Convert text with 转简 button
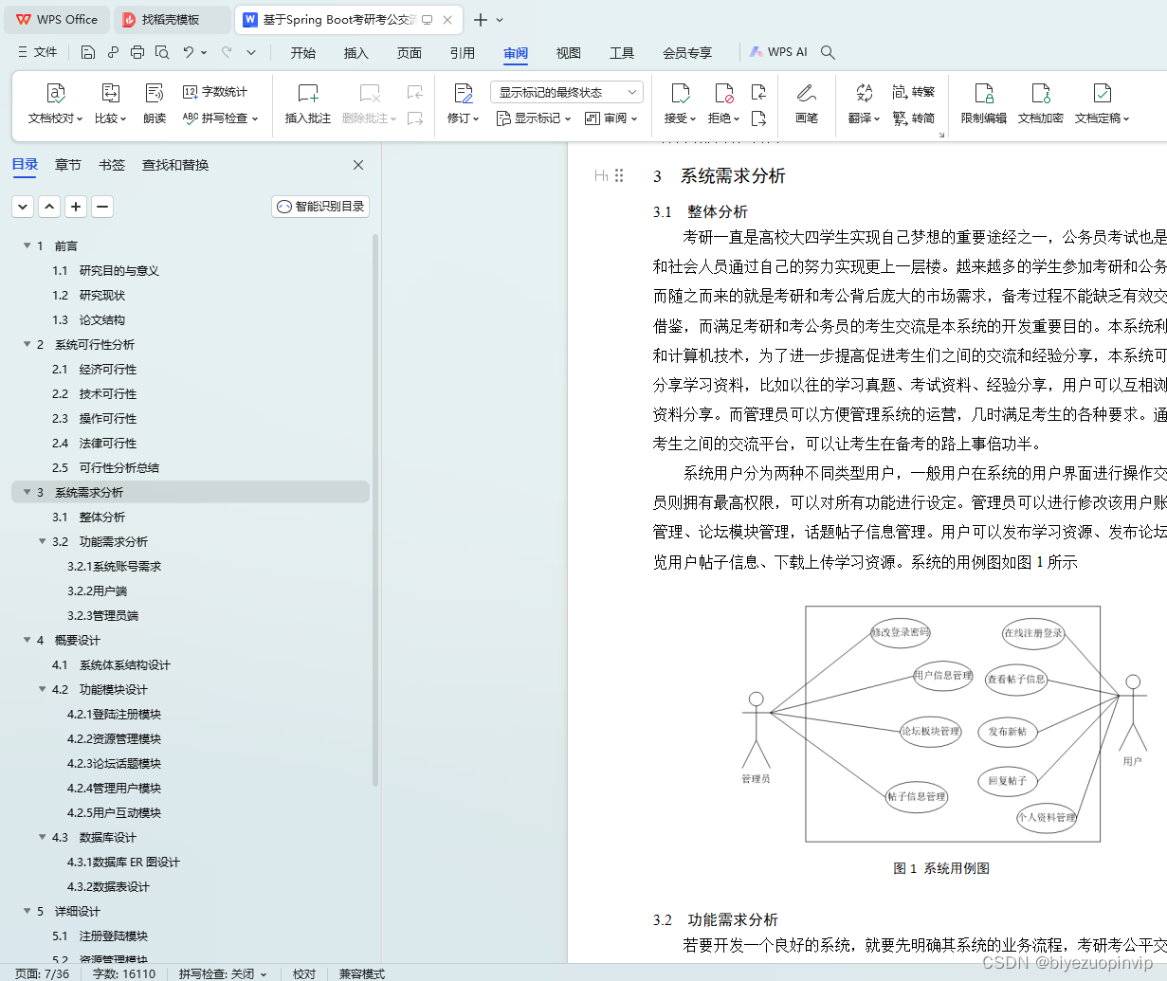The image size is (1167, 981). (x=914, y=118)
